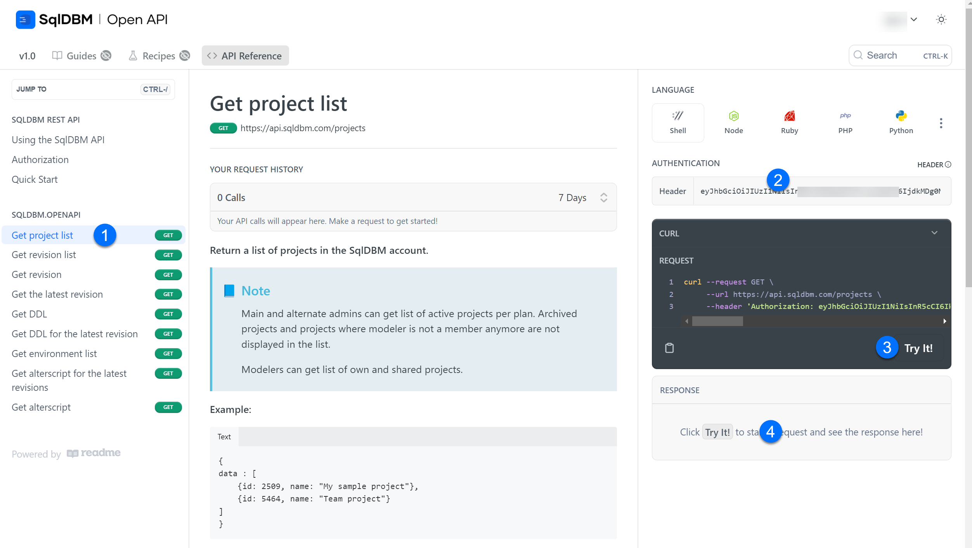972x548 pixels.
Task: Collapse the CURL panel chevron
Action: 934,233
